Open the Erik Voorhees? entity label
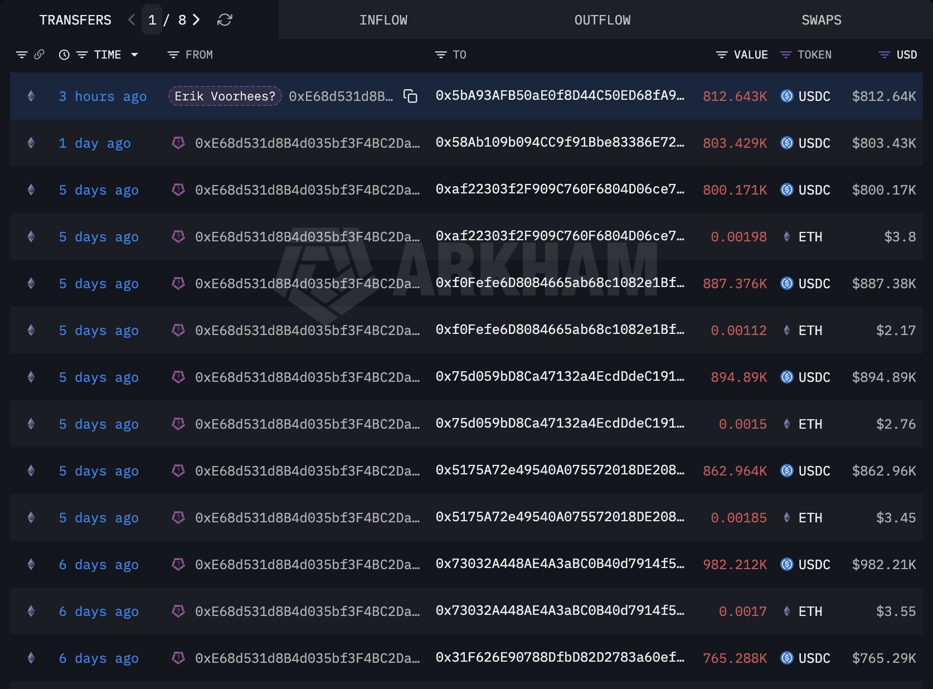 (225, 96)
